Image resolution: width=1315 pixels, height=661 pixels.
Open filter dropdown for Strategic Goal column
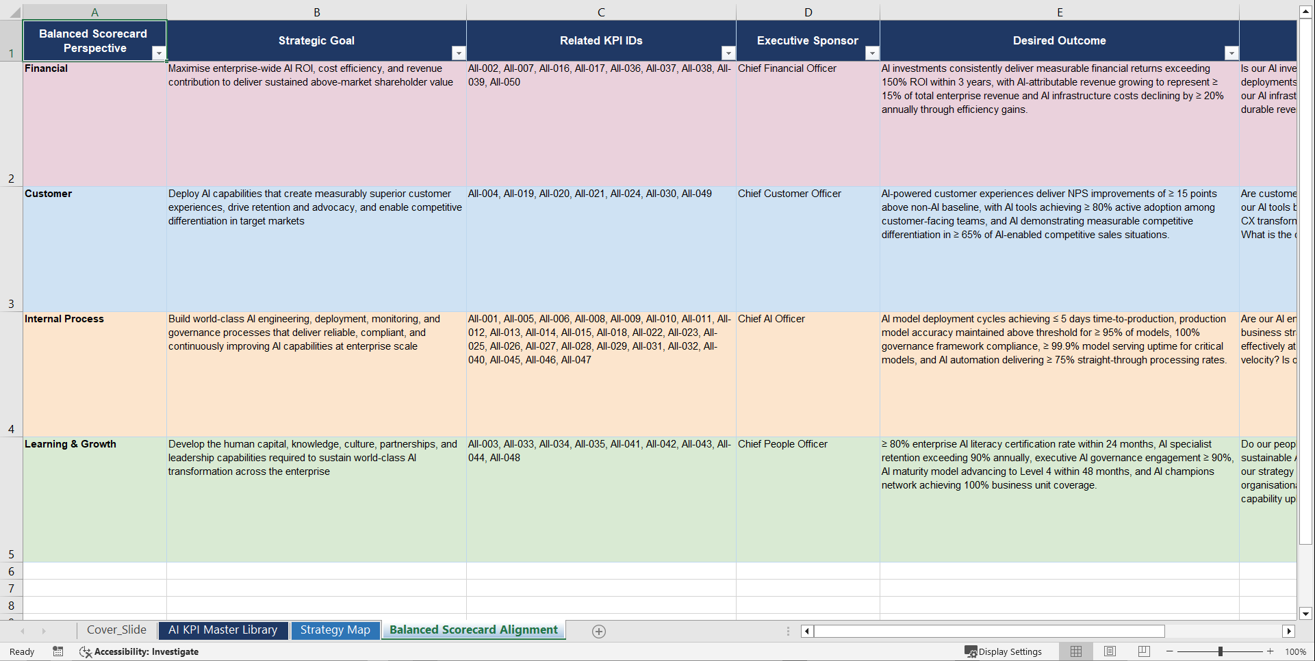coord(459,53)
